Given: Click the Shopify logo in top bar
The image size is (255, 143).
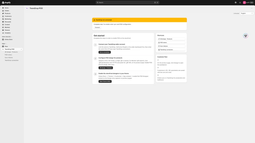Looking at the screenshot, I should 6,3.
